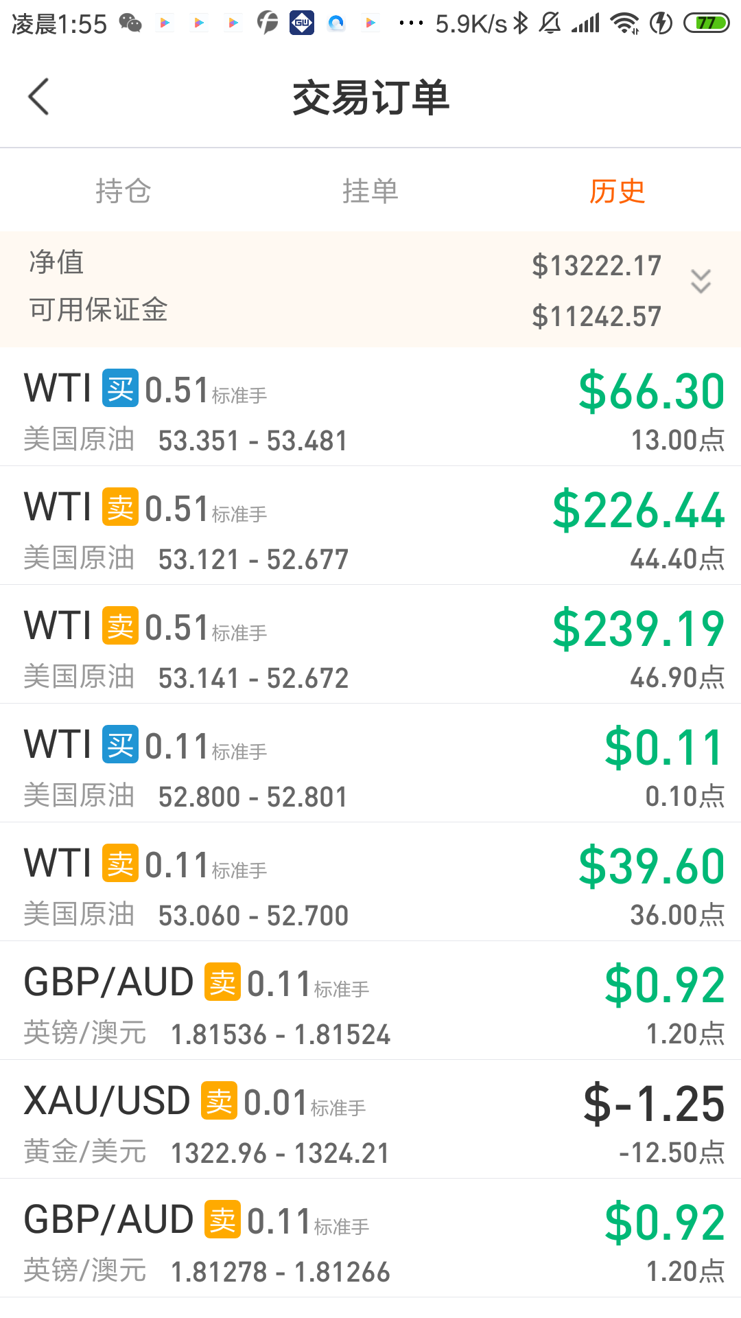Tap orange 卖 badge on XAU/USD order
The image size is (741, 1318).
(219, 1101)
